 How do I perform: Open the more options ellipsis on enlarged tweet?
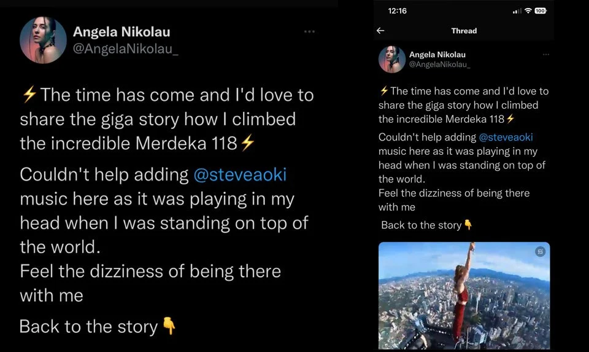[x=309, y=31]
